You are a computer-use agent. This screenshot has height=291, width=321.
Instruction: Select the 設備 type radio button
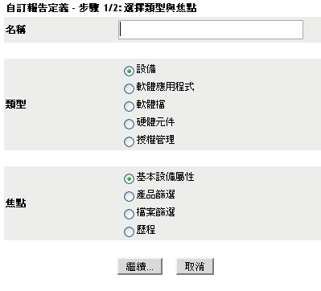(x=129, y=72)
